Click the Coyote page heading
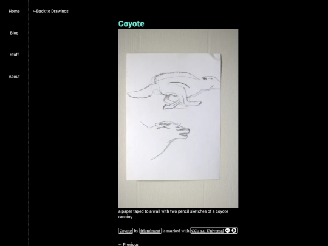 131,24
